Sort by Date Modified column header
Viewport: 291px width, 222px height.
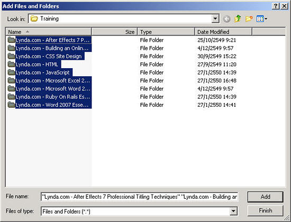point(223,32)
